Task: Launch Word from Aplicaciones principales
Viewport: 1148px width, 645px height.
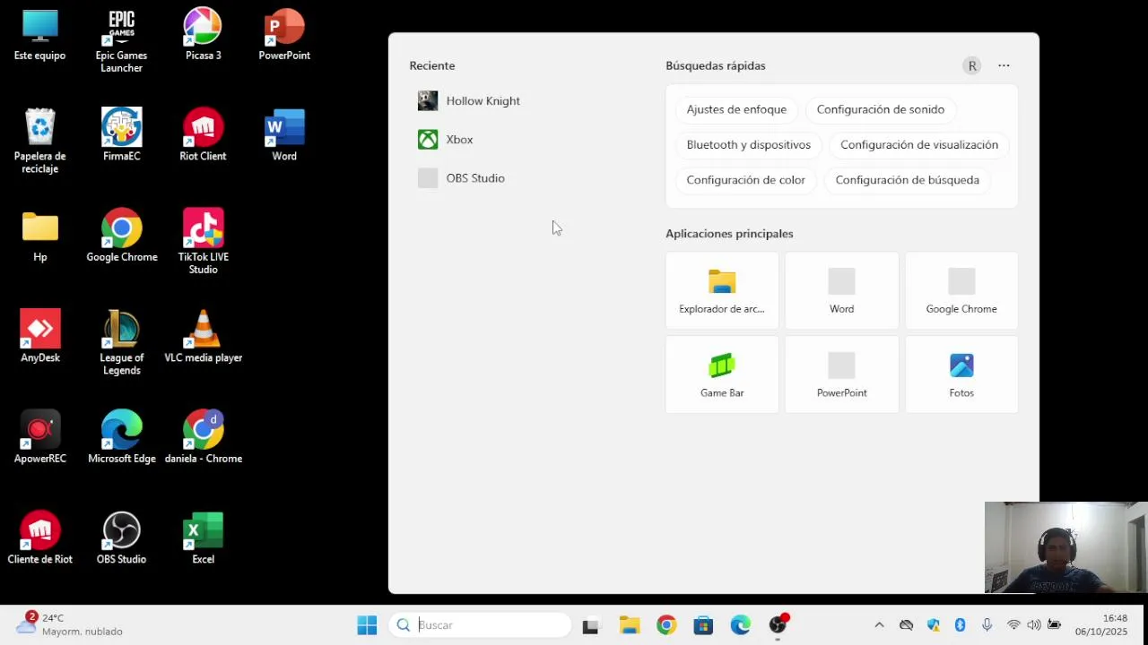Action: pos(841,291)
